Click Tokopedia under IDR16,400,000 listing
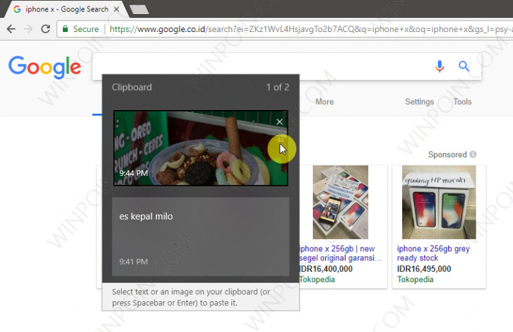 [317, 280]
